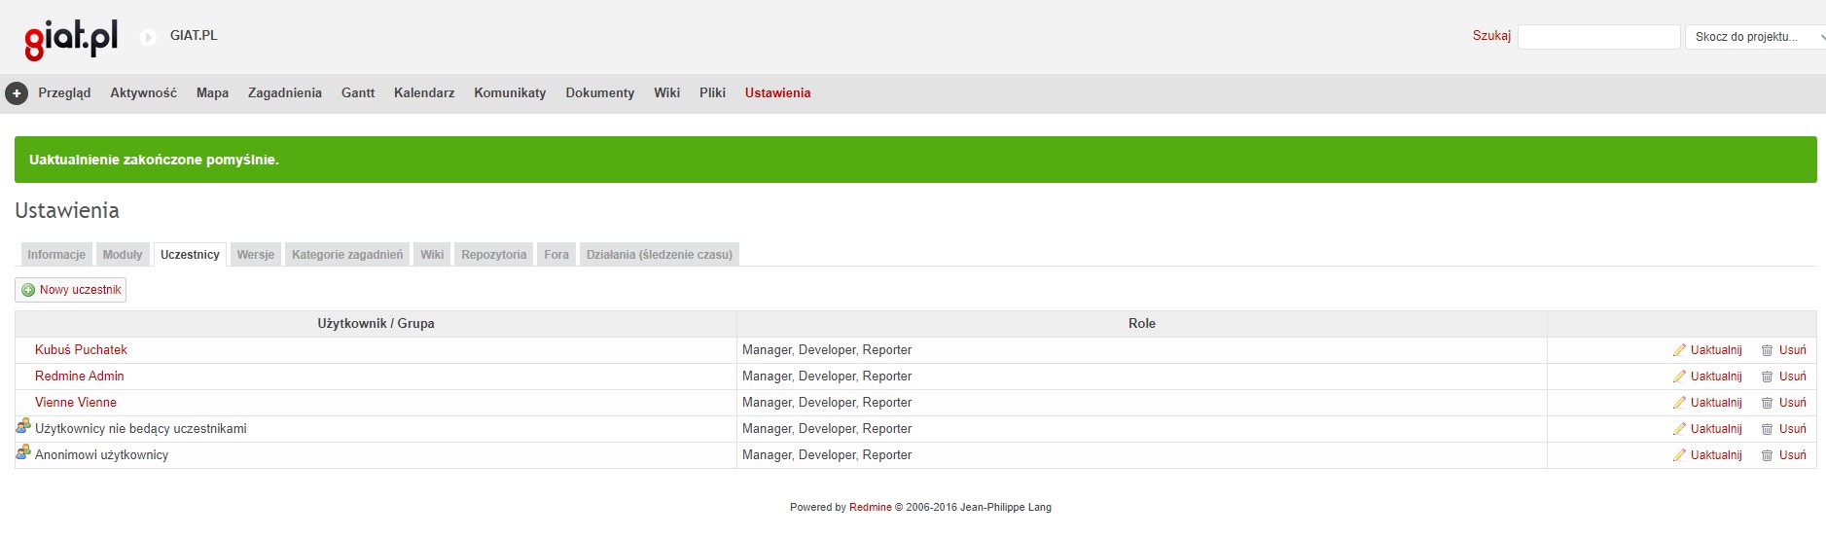
Task: Click the Użytkownik / Grupa column header
Action: (x=376, y=324)
